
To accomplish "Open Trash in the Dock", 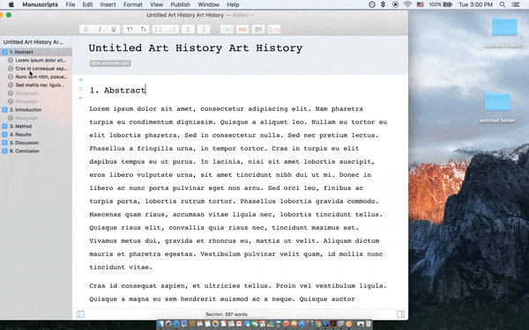I will 368,324.
